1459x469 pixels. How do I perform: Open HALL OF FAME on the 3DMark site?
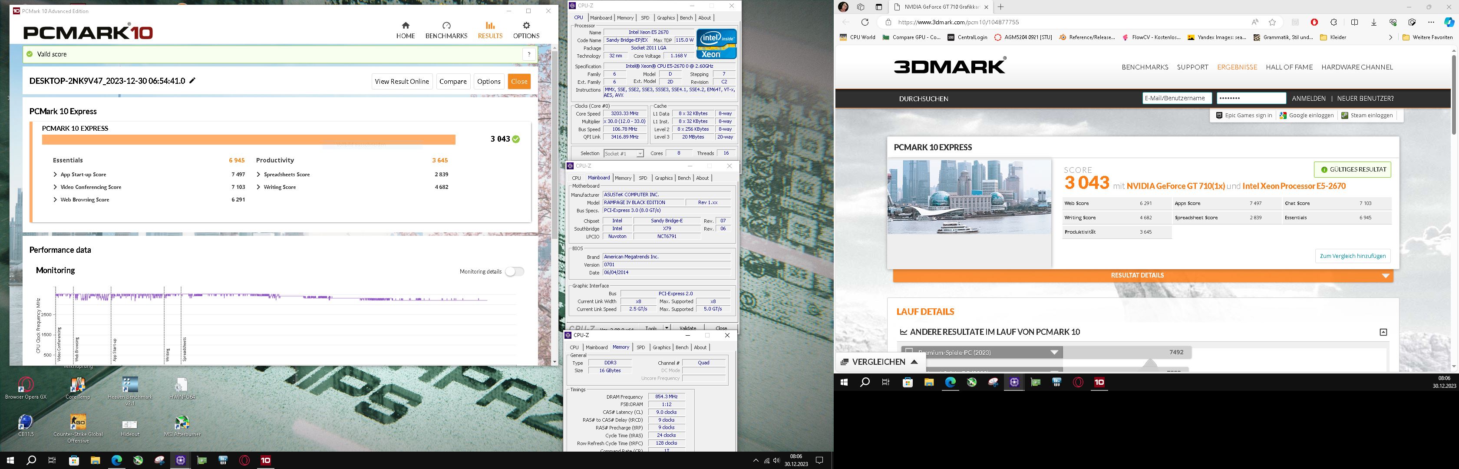(x=1289, y=67)
